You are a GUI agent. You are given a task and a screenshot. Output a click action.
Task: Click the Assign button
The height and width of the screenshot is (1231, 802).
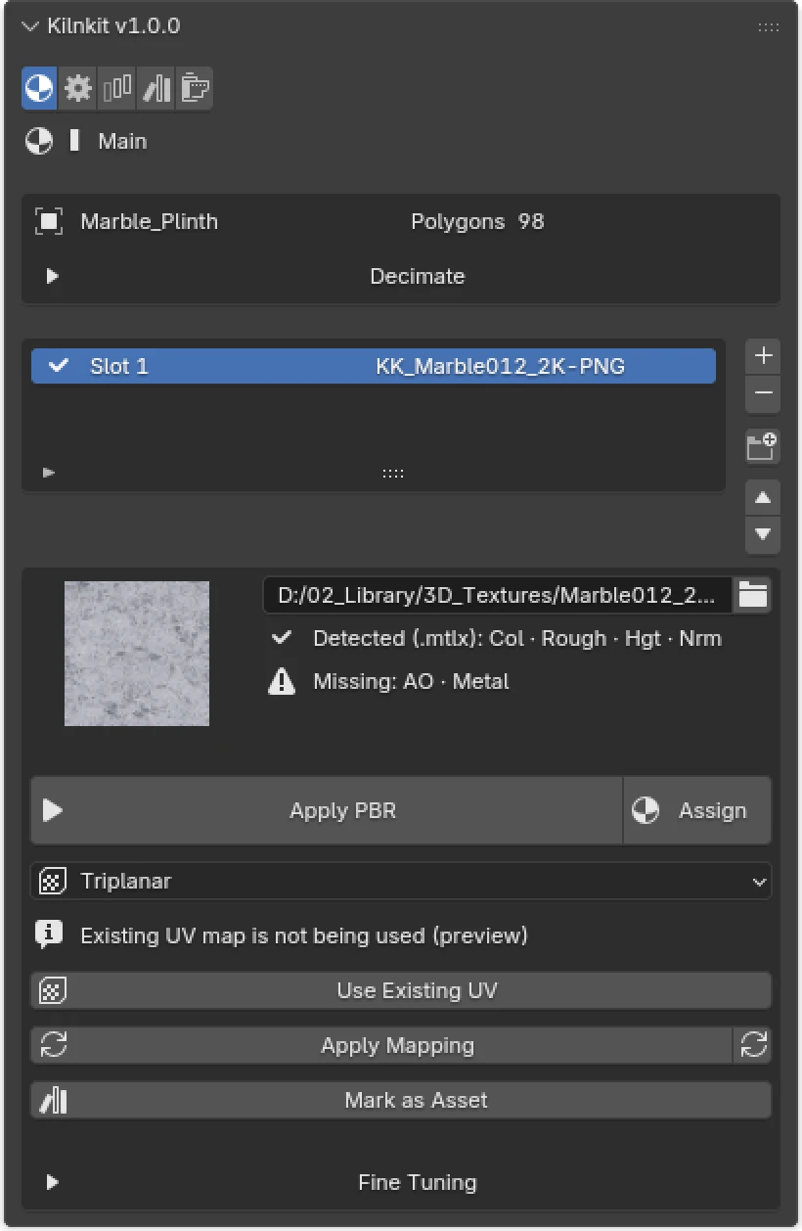coord(697,810)
